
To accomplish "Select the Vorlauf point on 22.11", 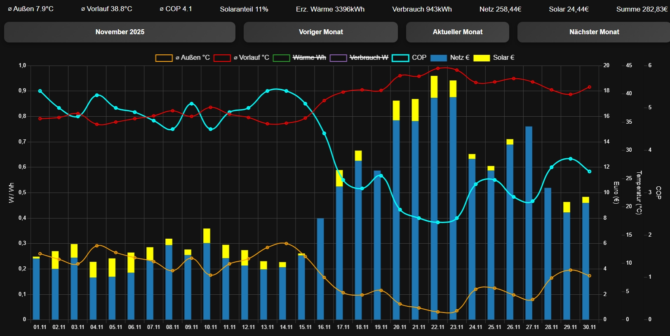I will tap(438, 68).
